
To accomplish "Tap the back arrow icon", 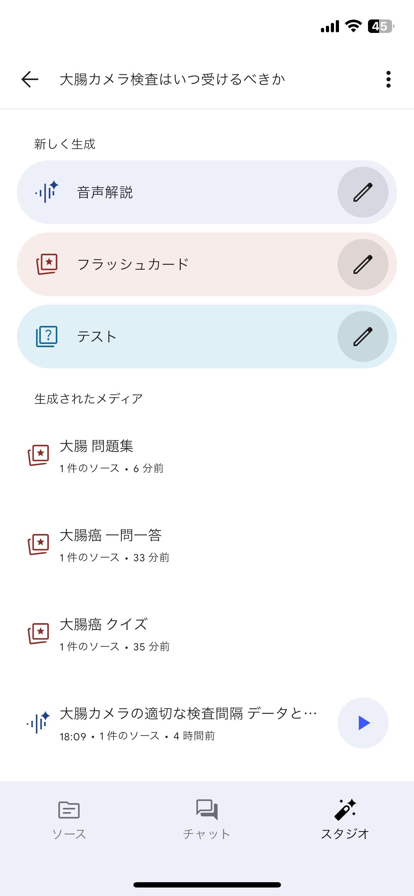I will coord(30,79).
